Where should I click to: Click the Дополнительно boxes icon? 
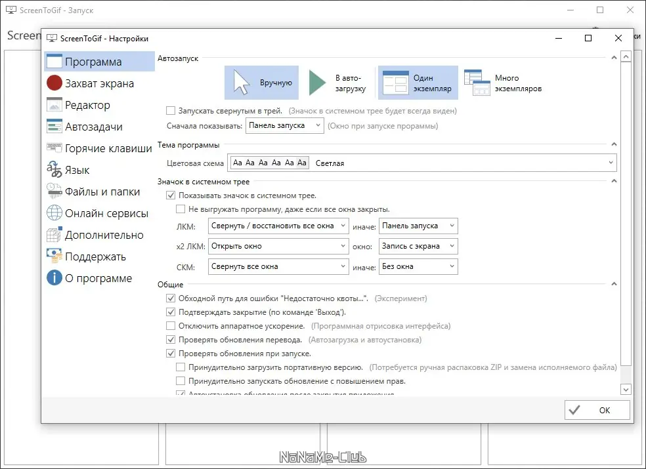(54, 234)
